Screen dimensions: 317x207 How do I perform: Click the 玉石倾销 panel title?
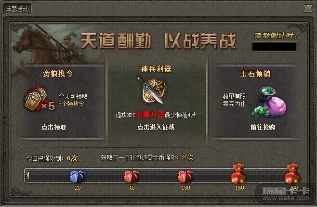255,74
